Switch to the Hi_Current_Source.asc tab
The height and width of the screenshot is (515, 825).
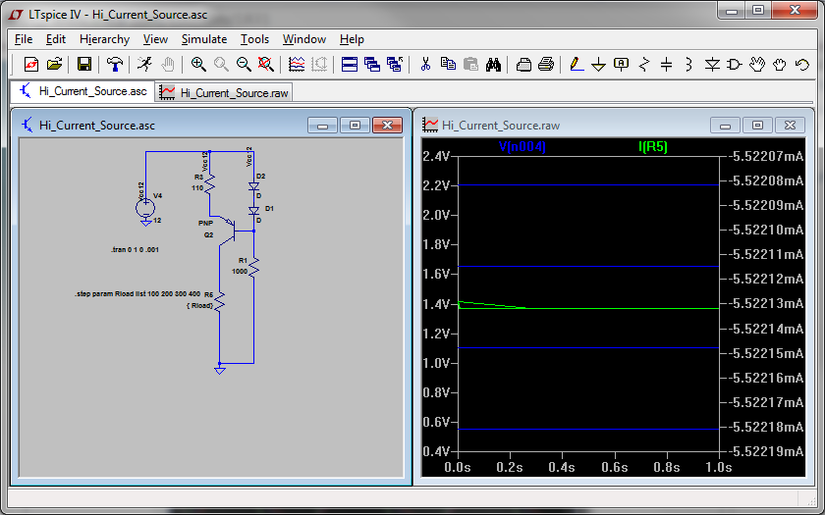coord(82,91)
